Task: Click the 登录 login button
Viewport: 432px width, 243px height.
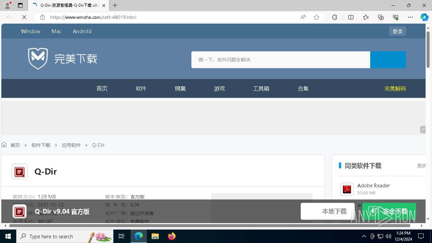Action: (398, 31)
